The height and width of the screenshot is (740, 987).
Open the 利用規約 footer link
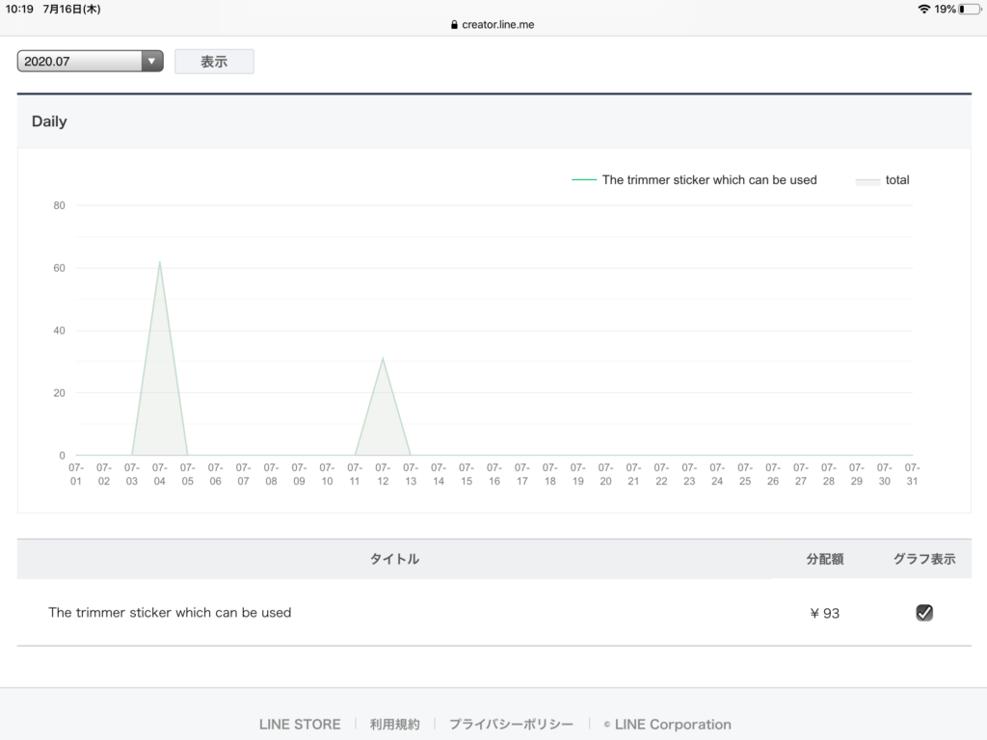(x=394, y=725)
